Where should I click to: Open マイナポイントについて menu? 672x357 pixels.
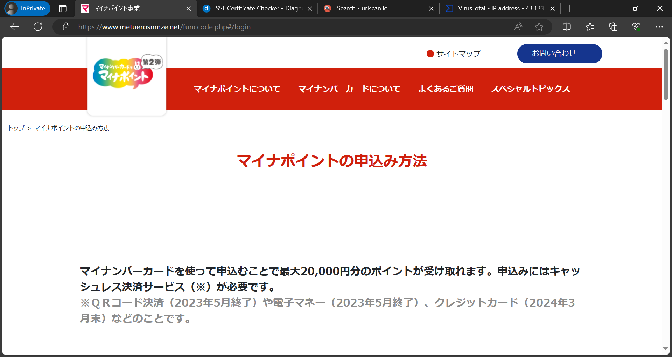click(x=237, y=89)
